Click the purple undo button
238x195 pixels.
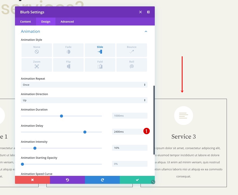pyautogui.click(x=67, y=180)
